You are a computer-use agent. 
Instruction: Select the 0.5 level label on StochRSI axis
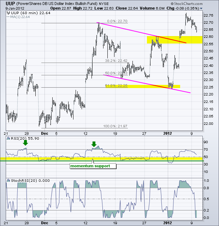[x=206, y=199]
